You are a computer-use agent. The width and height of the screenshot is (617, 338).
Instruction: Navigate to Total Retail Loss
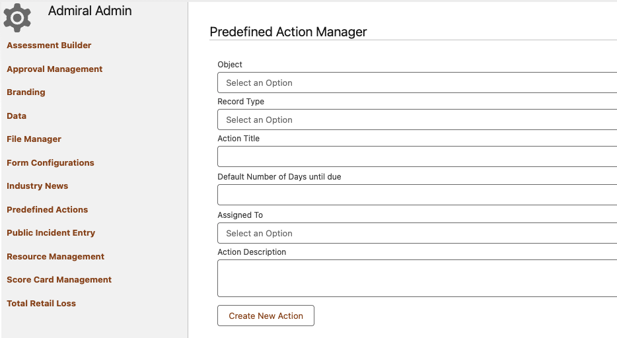click(x=42, y=304)
